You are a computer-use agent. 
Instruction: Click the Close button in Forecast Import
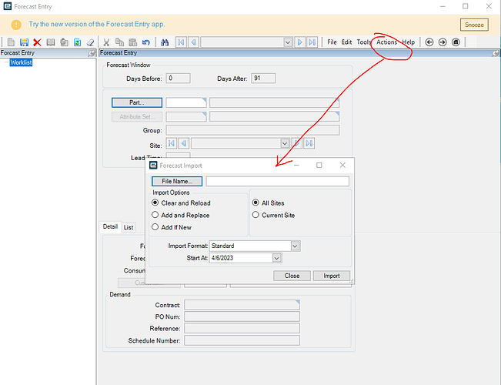coord(292,276)
